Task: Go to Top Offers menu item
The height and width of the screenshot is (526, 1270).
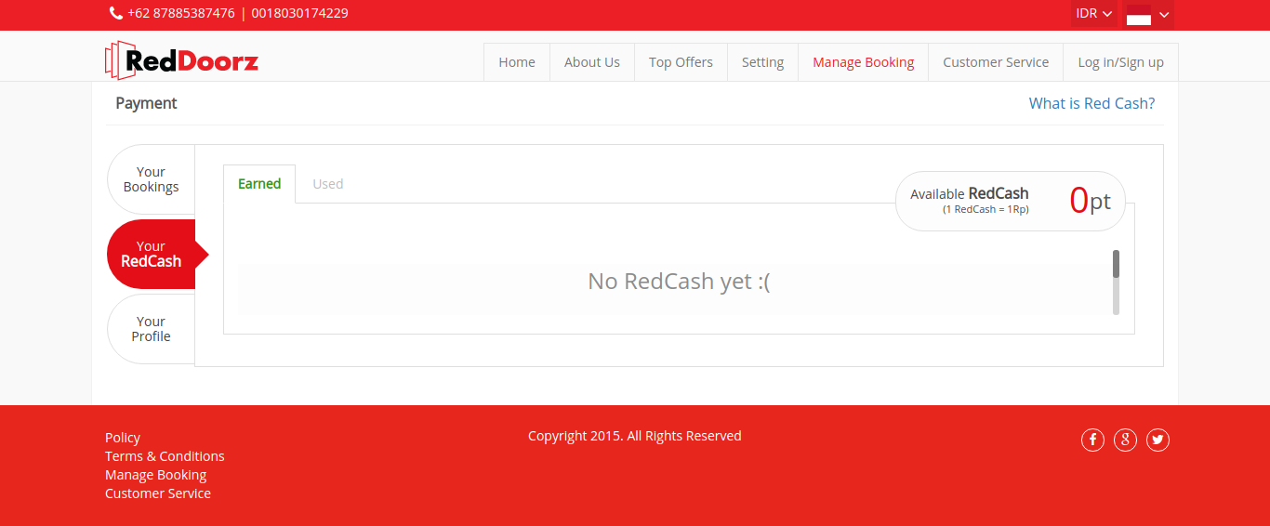Action: pos(681,62)
